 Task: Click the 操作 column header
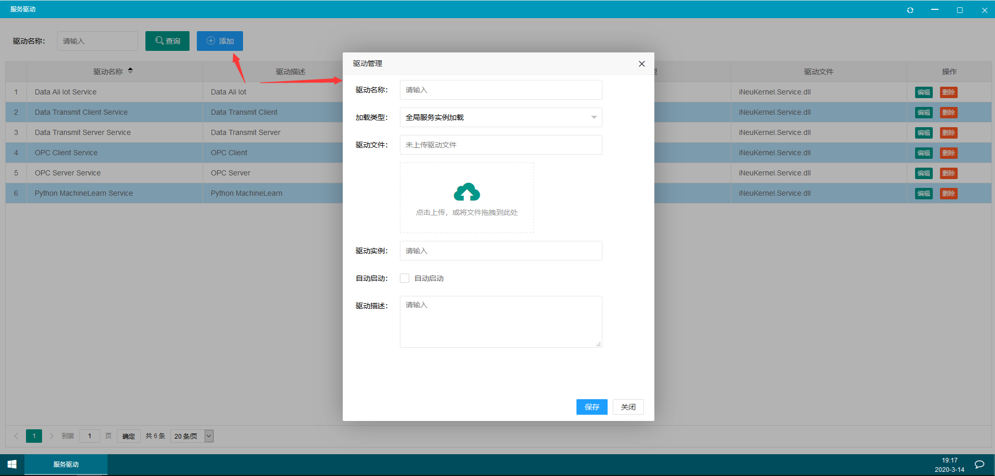(x=949, y=72)
